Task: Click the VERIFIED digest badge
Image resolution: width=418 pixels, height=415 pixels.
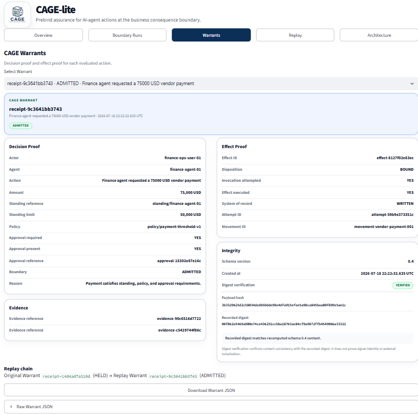Action: (x=403, y=285)
